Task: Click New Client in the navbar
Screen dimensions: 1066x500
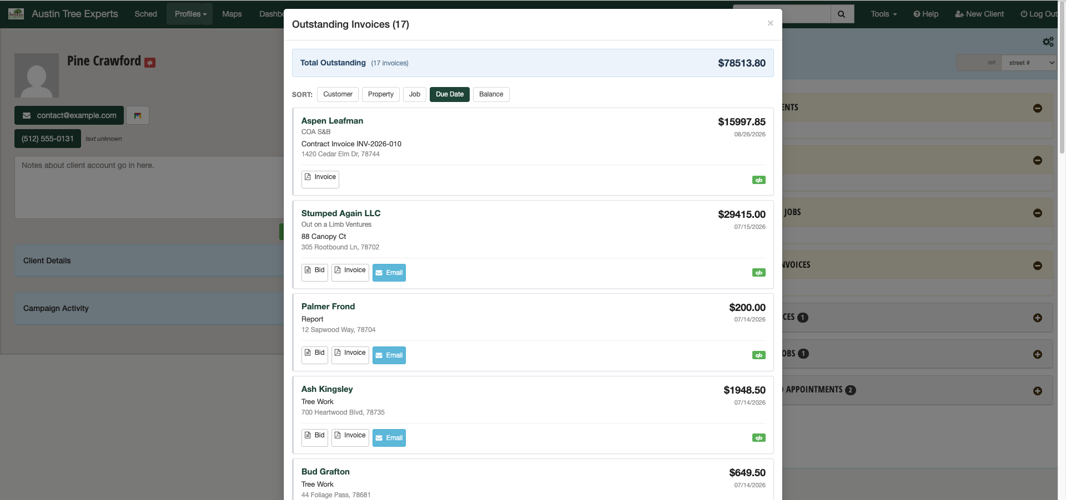Action: click(979, 14)
